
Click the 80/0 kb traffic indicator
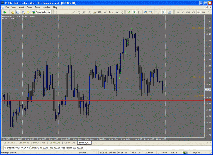tap(196, 153)
